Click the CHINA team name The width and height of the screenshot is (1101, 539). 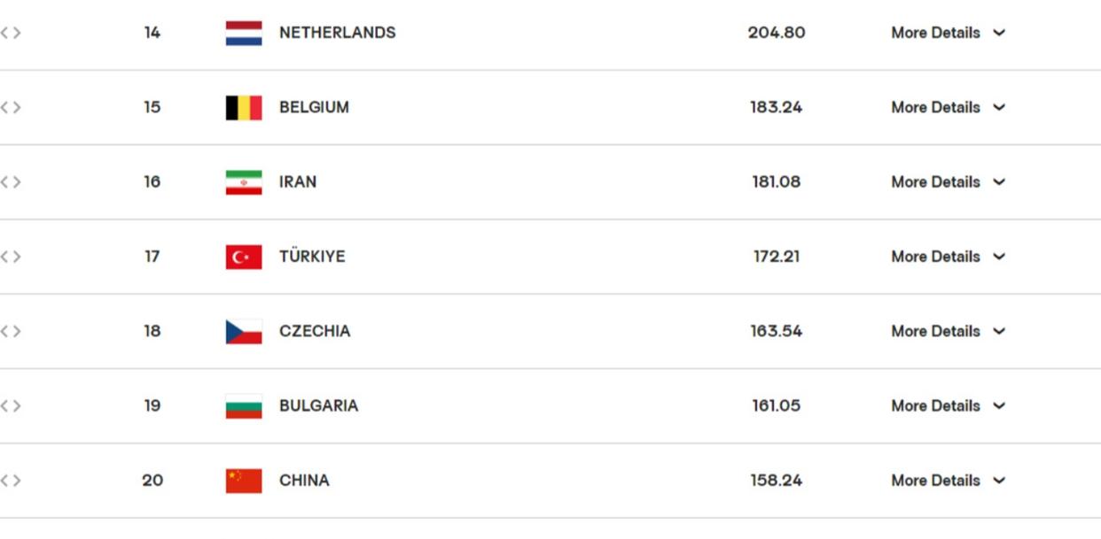point(304,481)
